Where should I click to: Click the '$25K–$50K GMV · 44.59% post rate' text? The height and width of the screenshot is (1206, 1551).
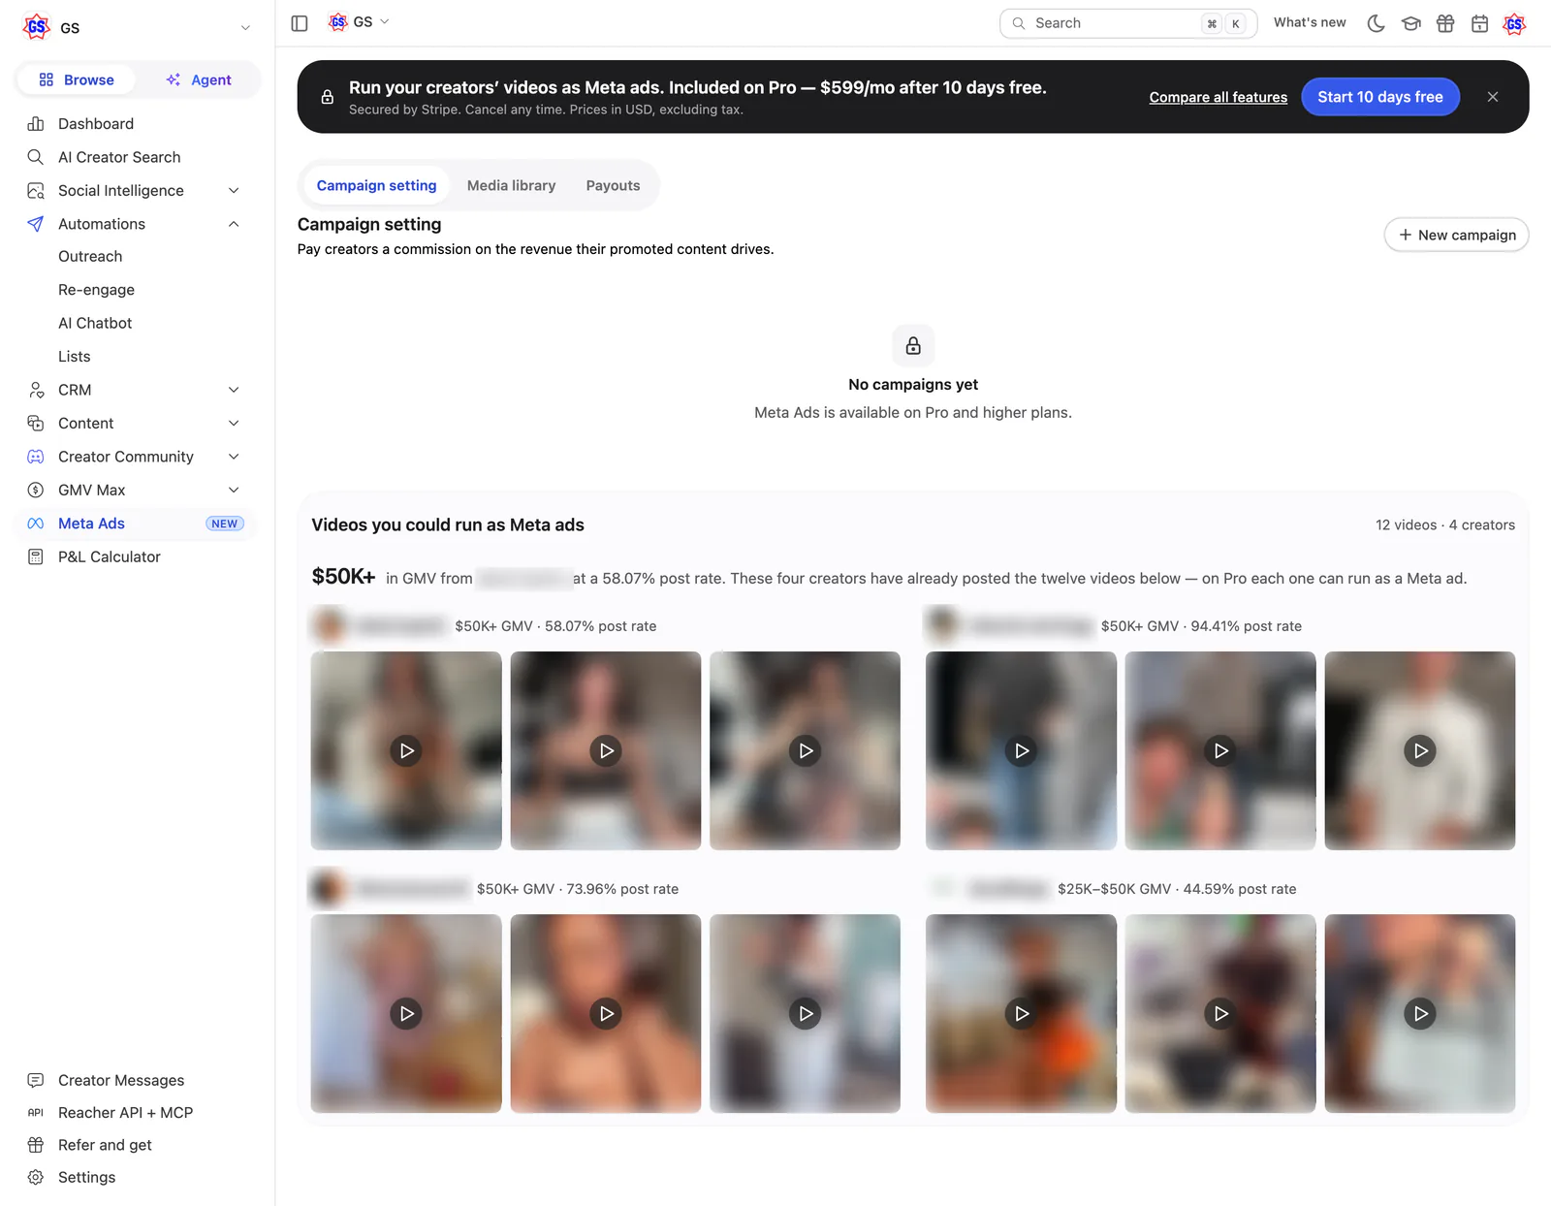(x=1177, y=889)
